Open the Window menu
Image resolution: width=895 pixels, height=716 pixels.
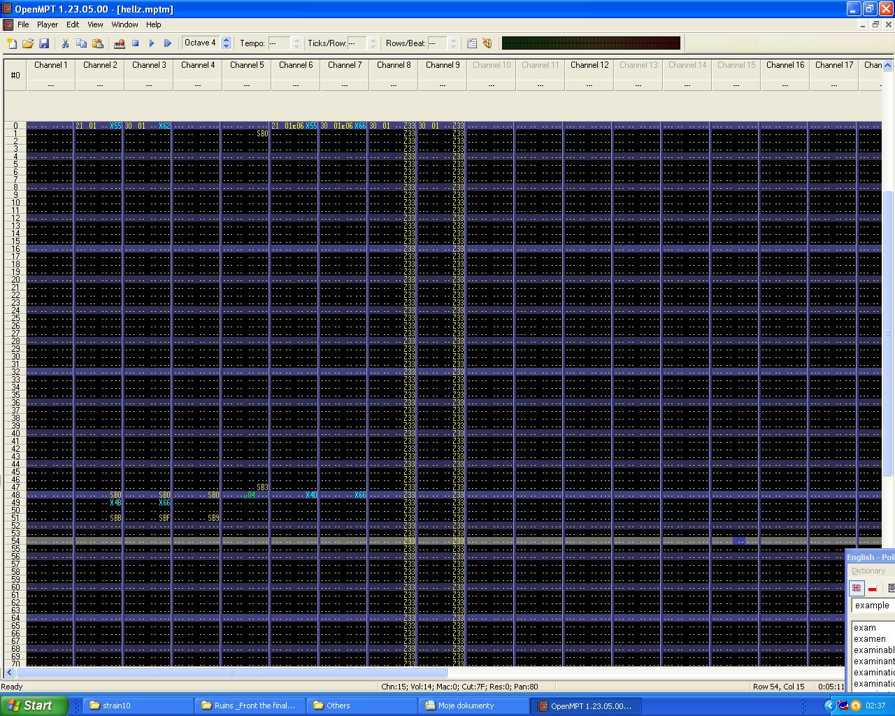click(124, 24)
